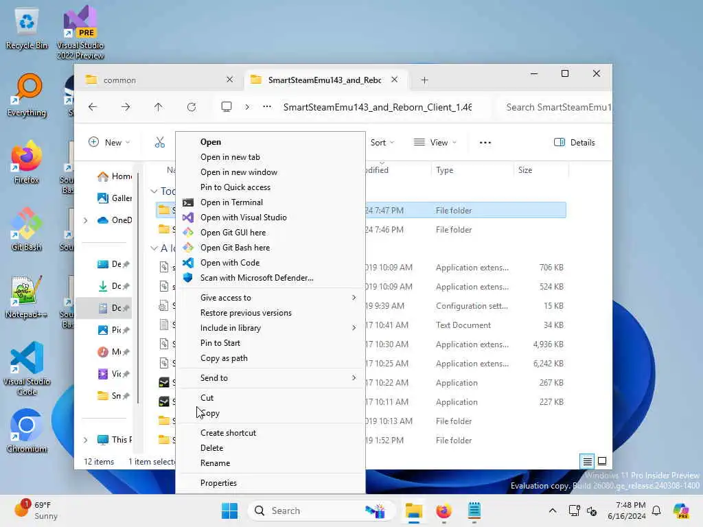Open the Everything search desktop shortcut
703x527 pixels.
tap(27, 95)
